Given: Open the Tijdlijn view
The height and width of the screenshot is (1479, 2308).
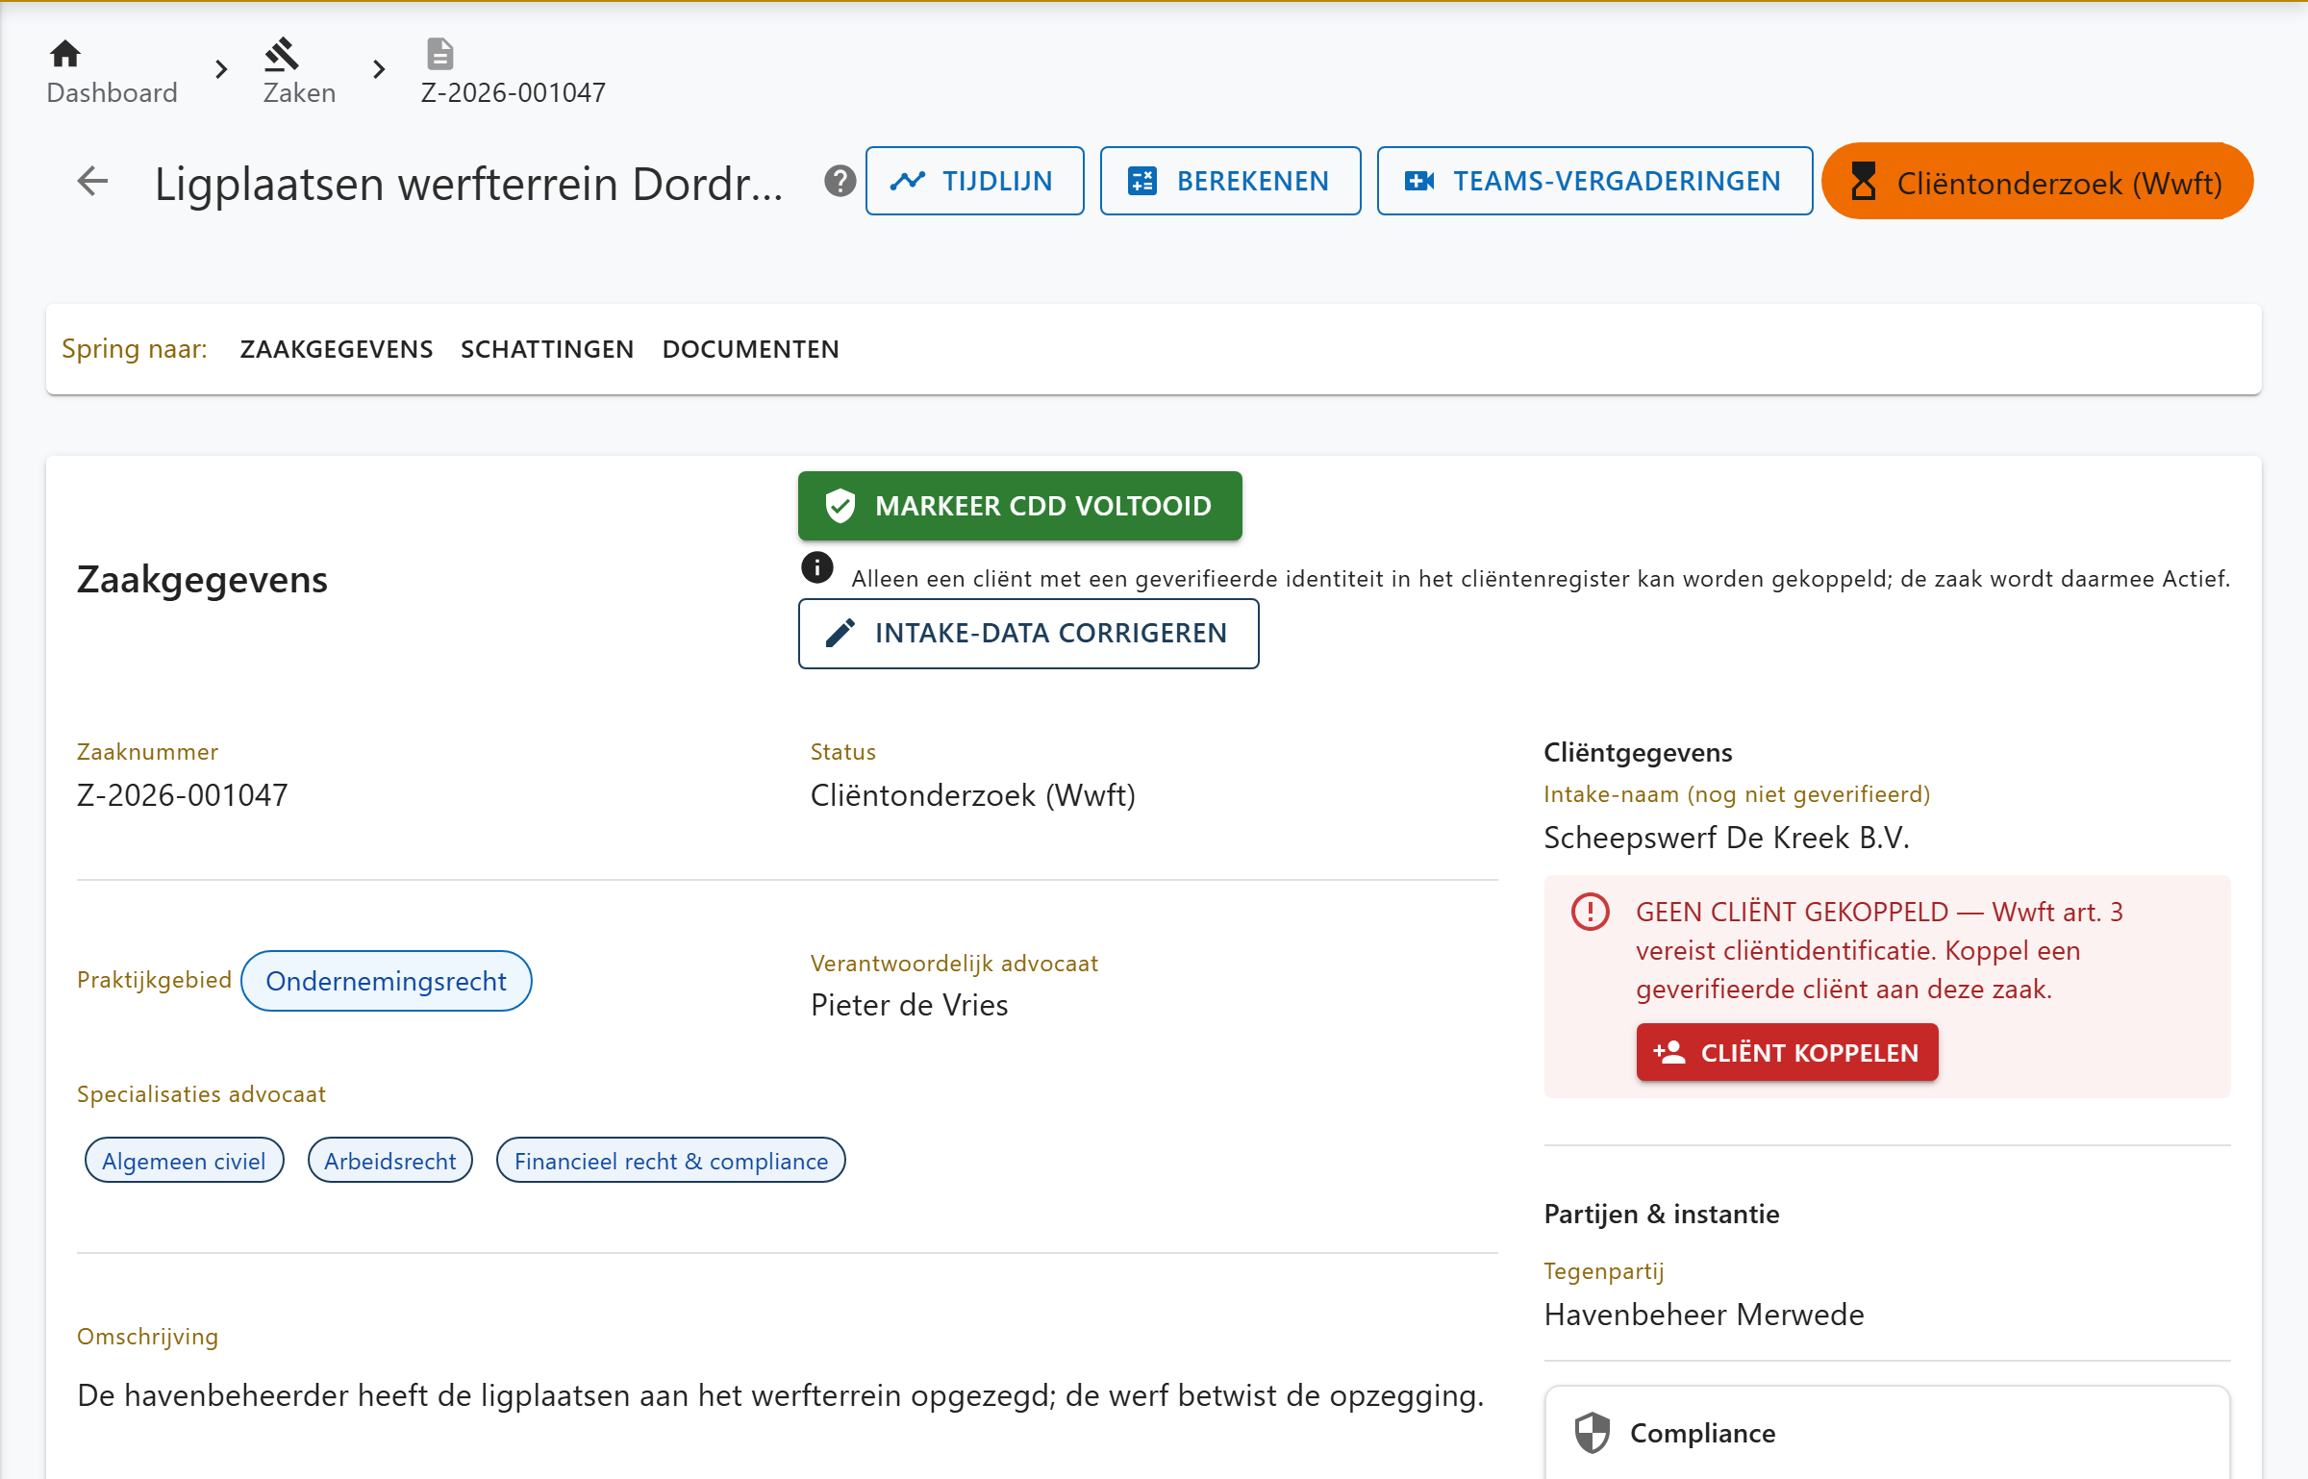Looking at the screenshot, I should 974,181.
